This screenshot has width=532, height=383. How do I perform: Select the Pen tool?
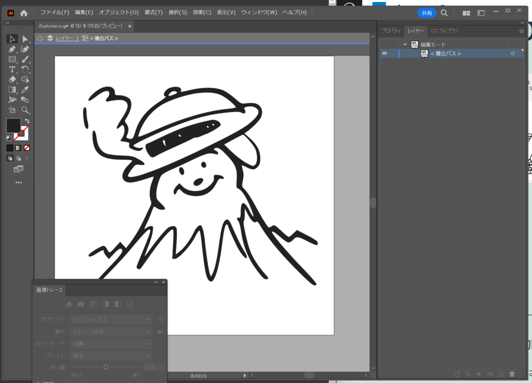point(12,49)
